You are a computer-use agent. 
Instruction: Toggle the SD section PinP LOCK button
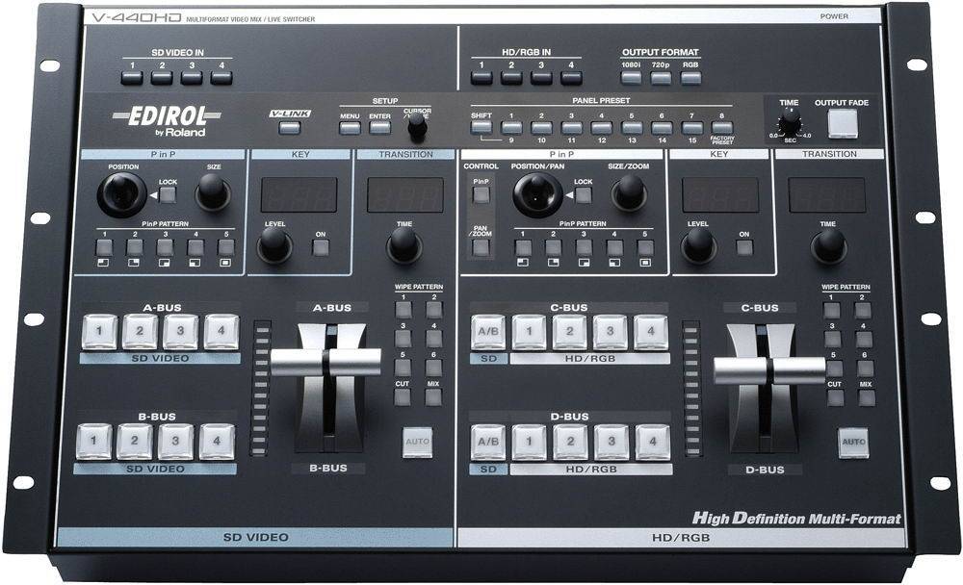coord(168,195)
